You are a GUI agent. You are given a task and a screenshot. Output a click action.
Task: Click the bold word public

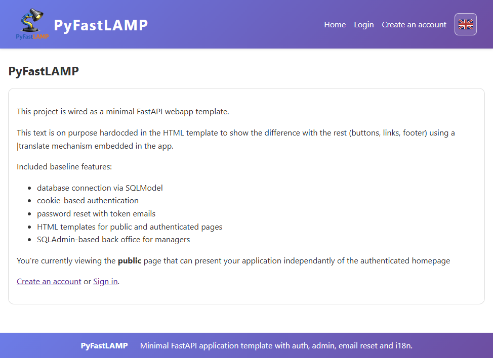[130, 261]
